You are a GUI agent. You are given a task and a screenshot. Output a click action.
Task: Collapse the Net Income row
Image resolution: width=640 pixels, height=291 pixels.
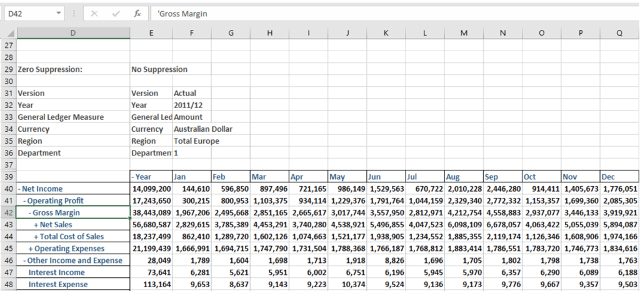19,189
